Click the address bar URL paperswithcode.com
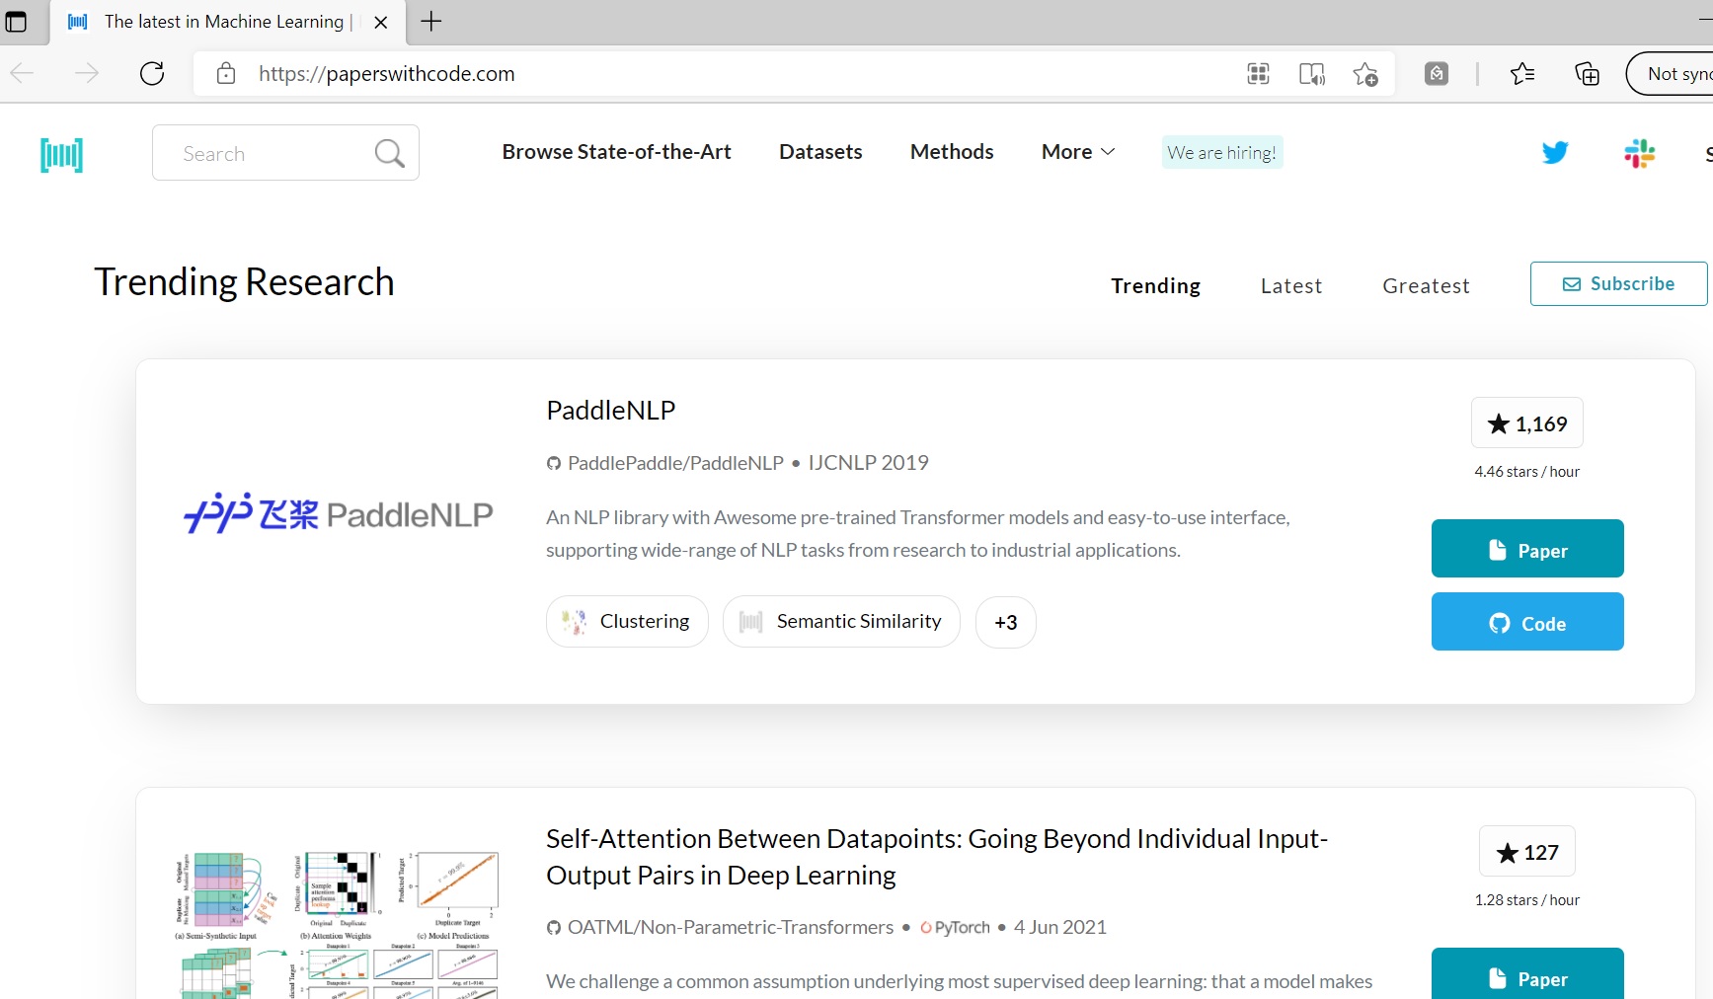1713x999 pixels. [x=386, y=74]
